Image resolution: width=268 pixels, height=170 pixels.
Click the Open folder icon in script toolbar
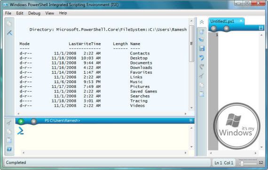[x=202, y=40]
